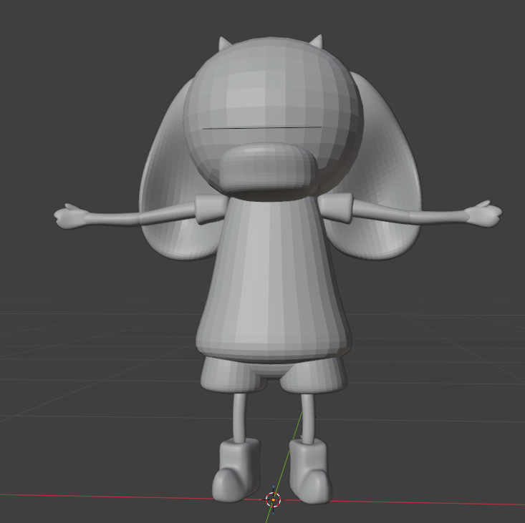Click the 3D cursor at the origin
Image resolution: width=525 pixels, height=523 pixels.
273,499
